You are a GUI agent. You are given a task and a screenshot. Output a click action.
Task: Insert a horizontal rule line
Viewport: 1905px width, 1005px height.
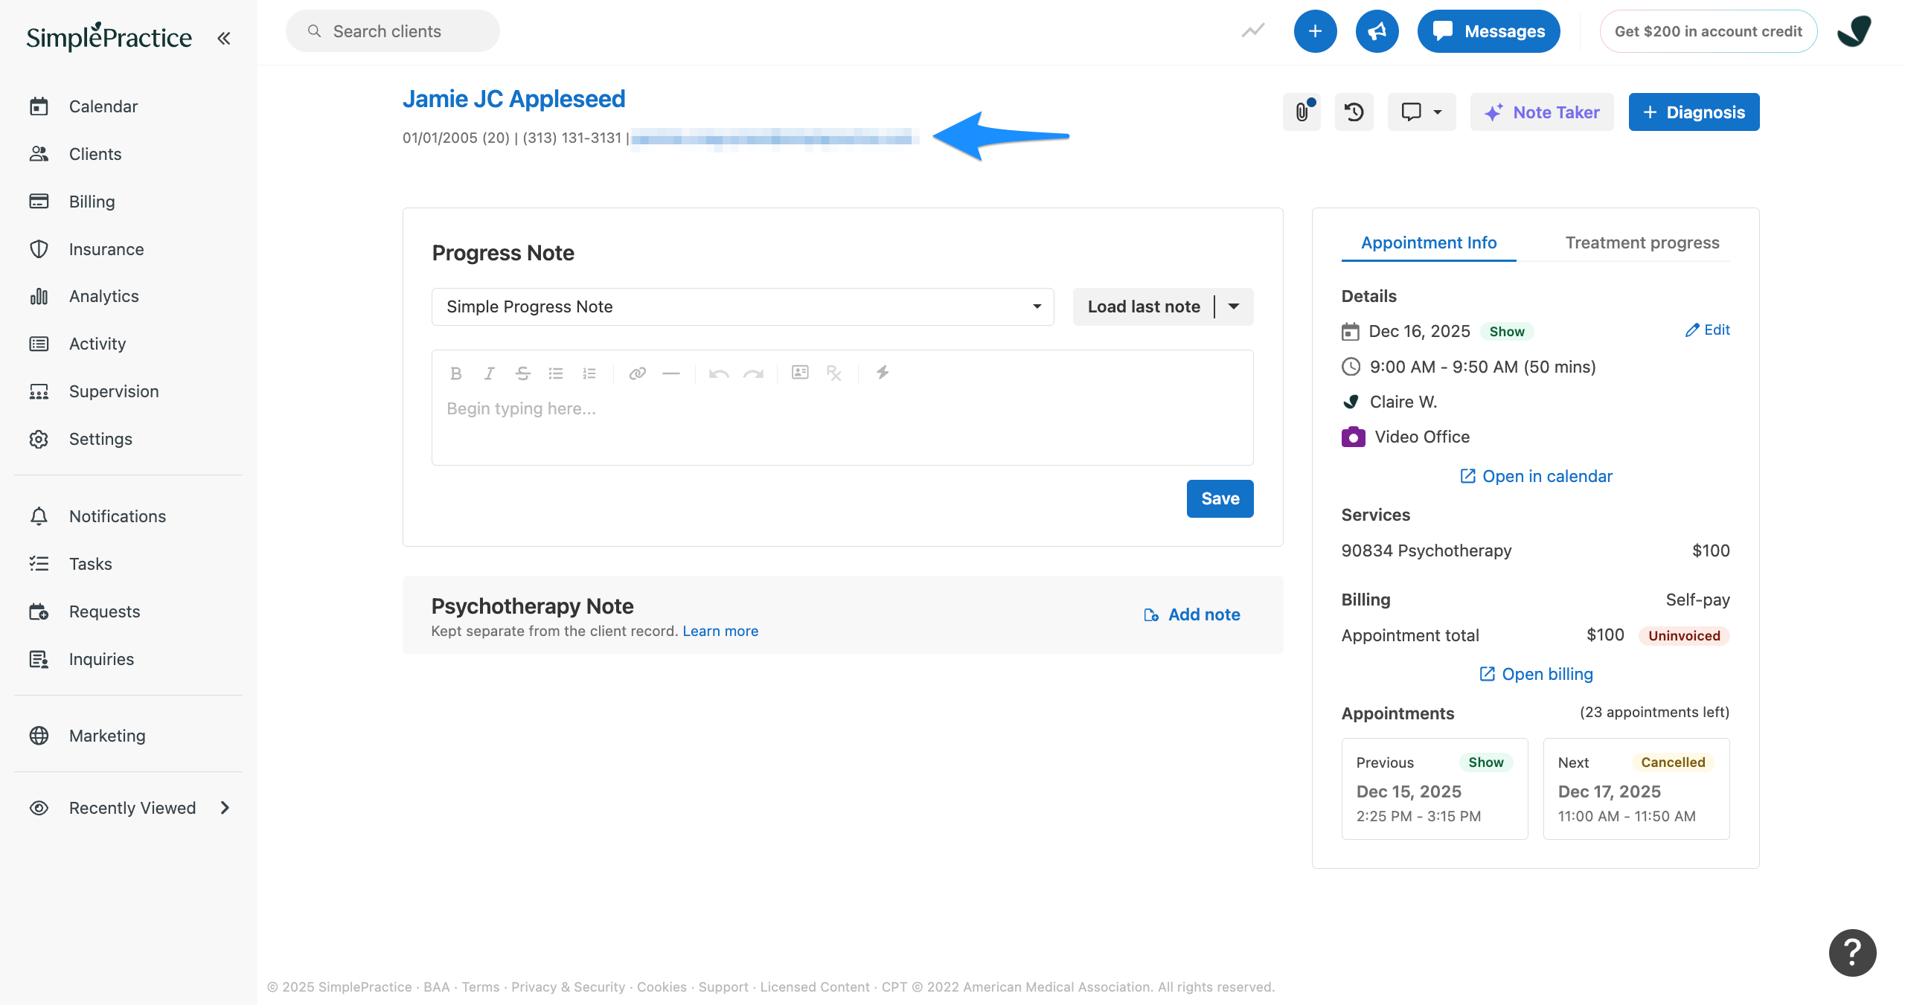coord(671,373)
